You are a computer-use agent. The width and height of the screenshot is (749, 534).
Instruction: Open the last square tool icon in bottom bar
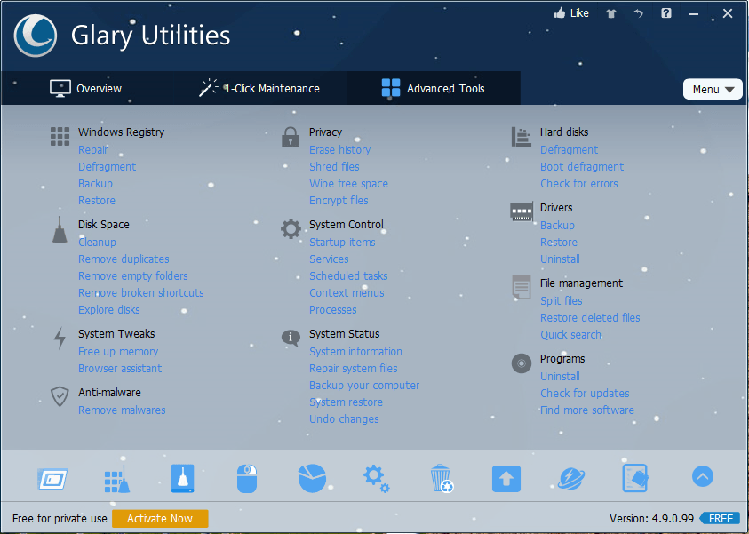(x=635, y=478)
